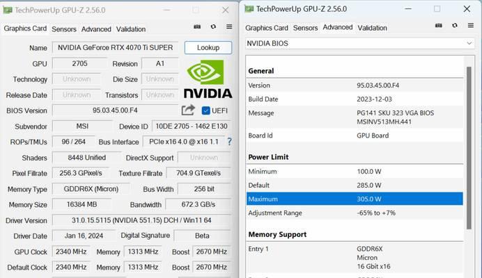Click the screenshot camera icon in right window
The height and width of the screenshot is (278, 482).
click(439, 26)
